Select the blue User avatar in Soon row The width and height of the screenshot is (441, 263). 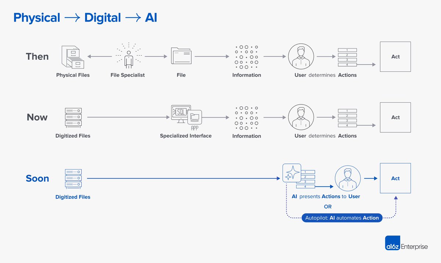tap(347, 178)
